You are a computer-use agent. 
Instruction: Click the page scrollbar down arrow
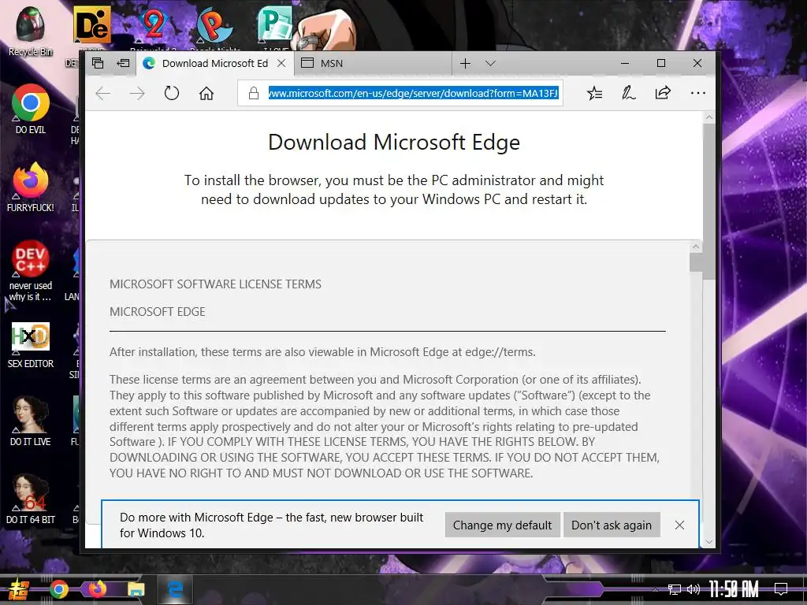709,542
